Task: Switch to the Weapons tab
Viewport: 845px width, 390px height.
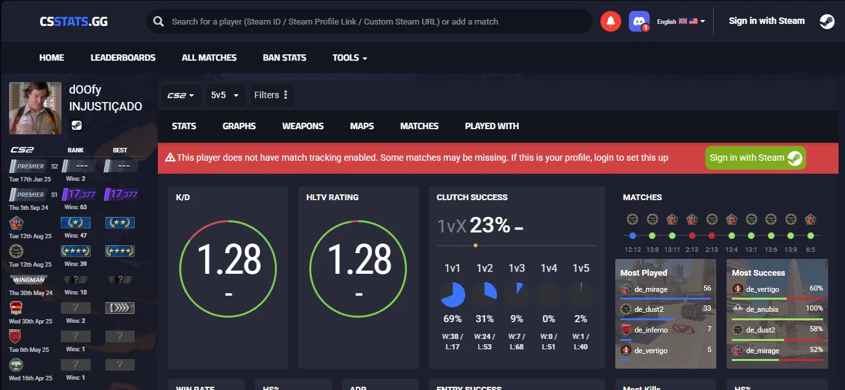Action: coord(303,126)
